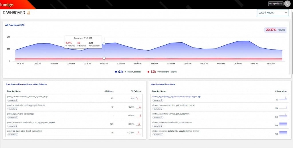Image resolution: width=293 pixels, height=148 pixels.
Task: Click the # Invocations column header
Action: pos(281,91)
